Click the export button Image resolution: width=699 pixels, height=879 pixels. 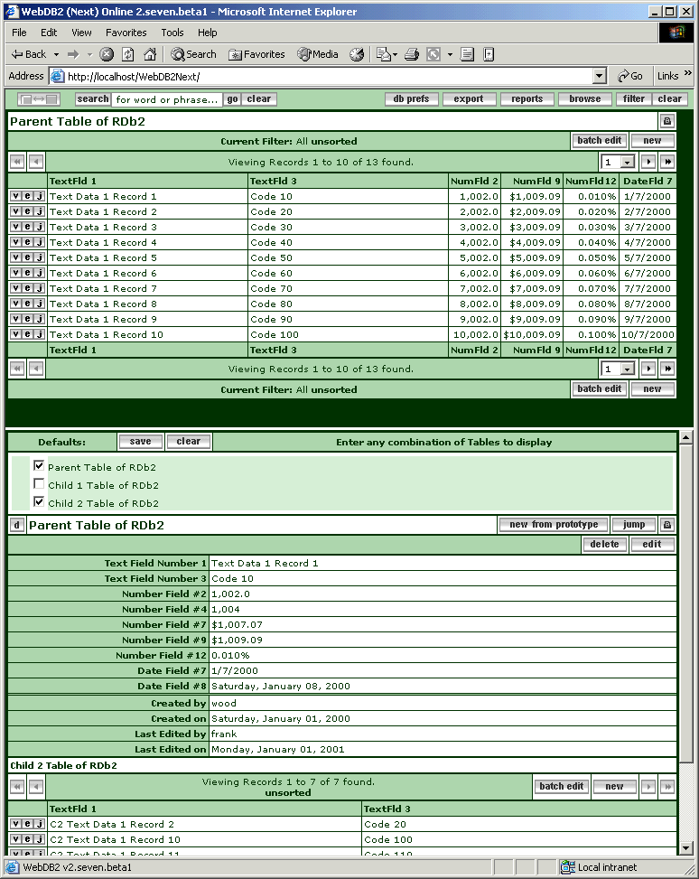tap(469, 99)
